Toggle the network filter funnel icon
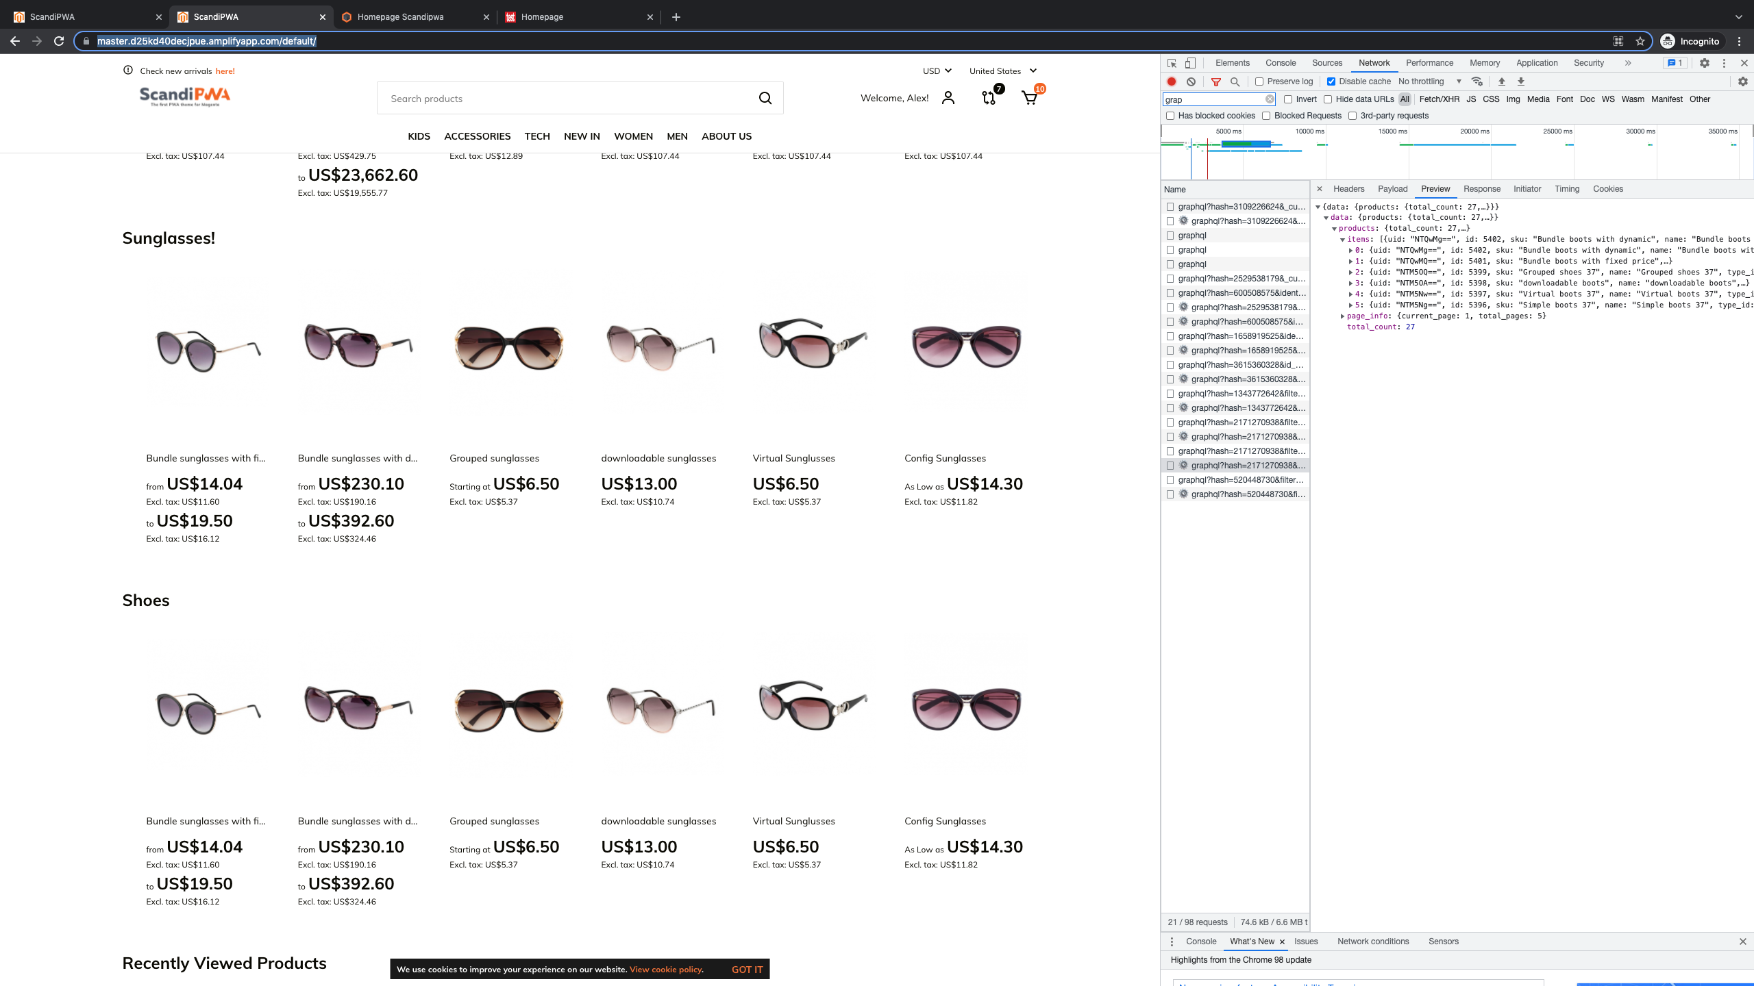The height and width of the screenshot is (986, 1754). (x=1216, y=81)
